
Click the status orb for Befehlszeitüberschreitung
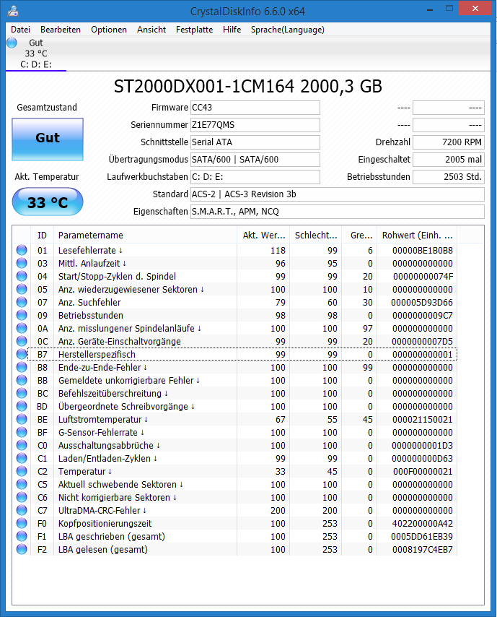point(22,393)
